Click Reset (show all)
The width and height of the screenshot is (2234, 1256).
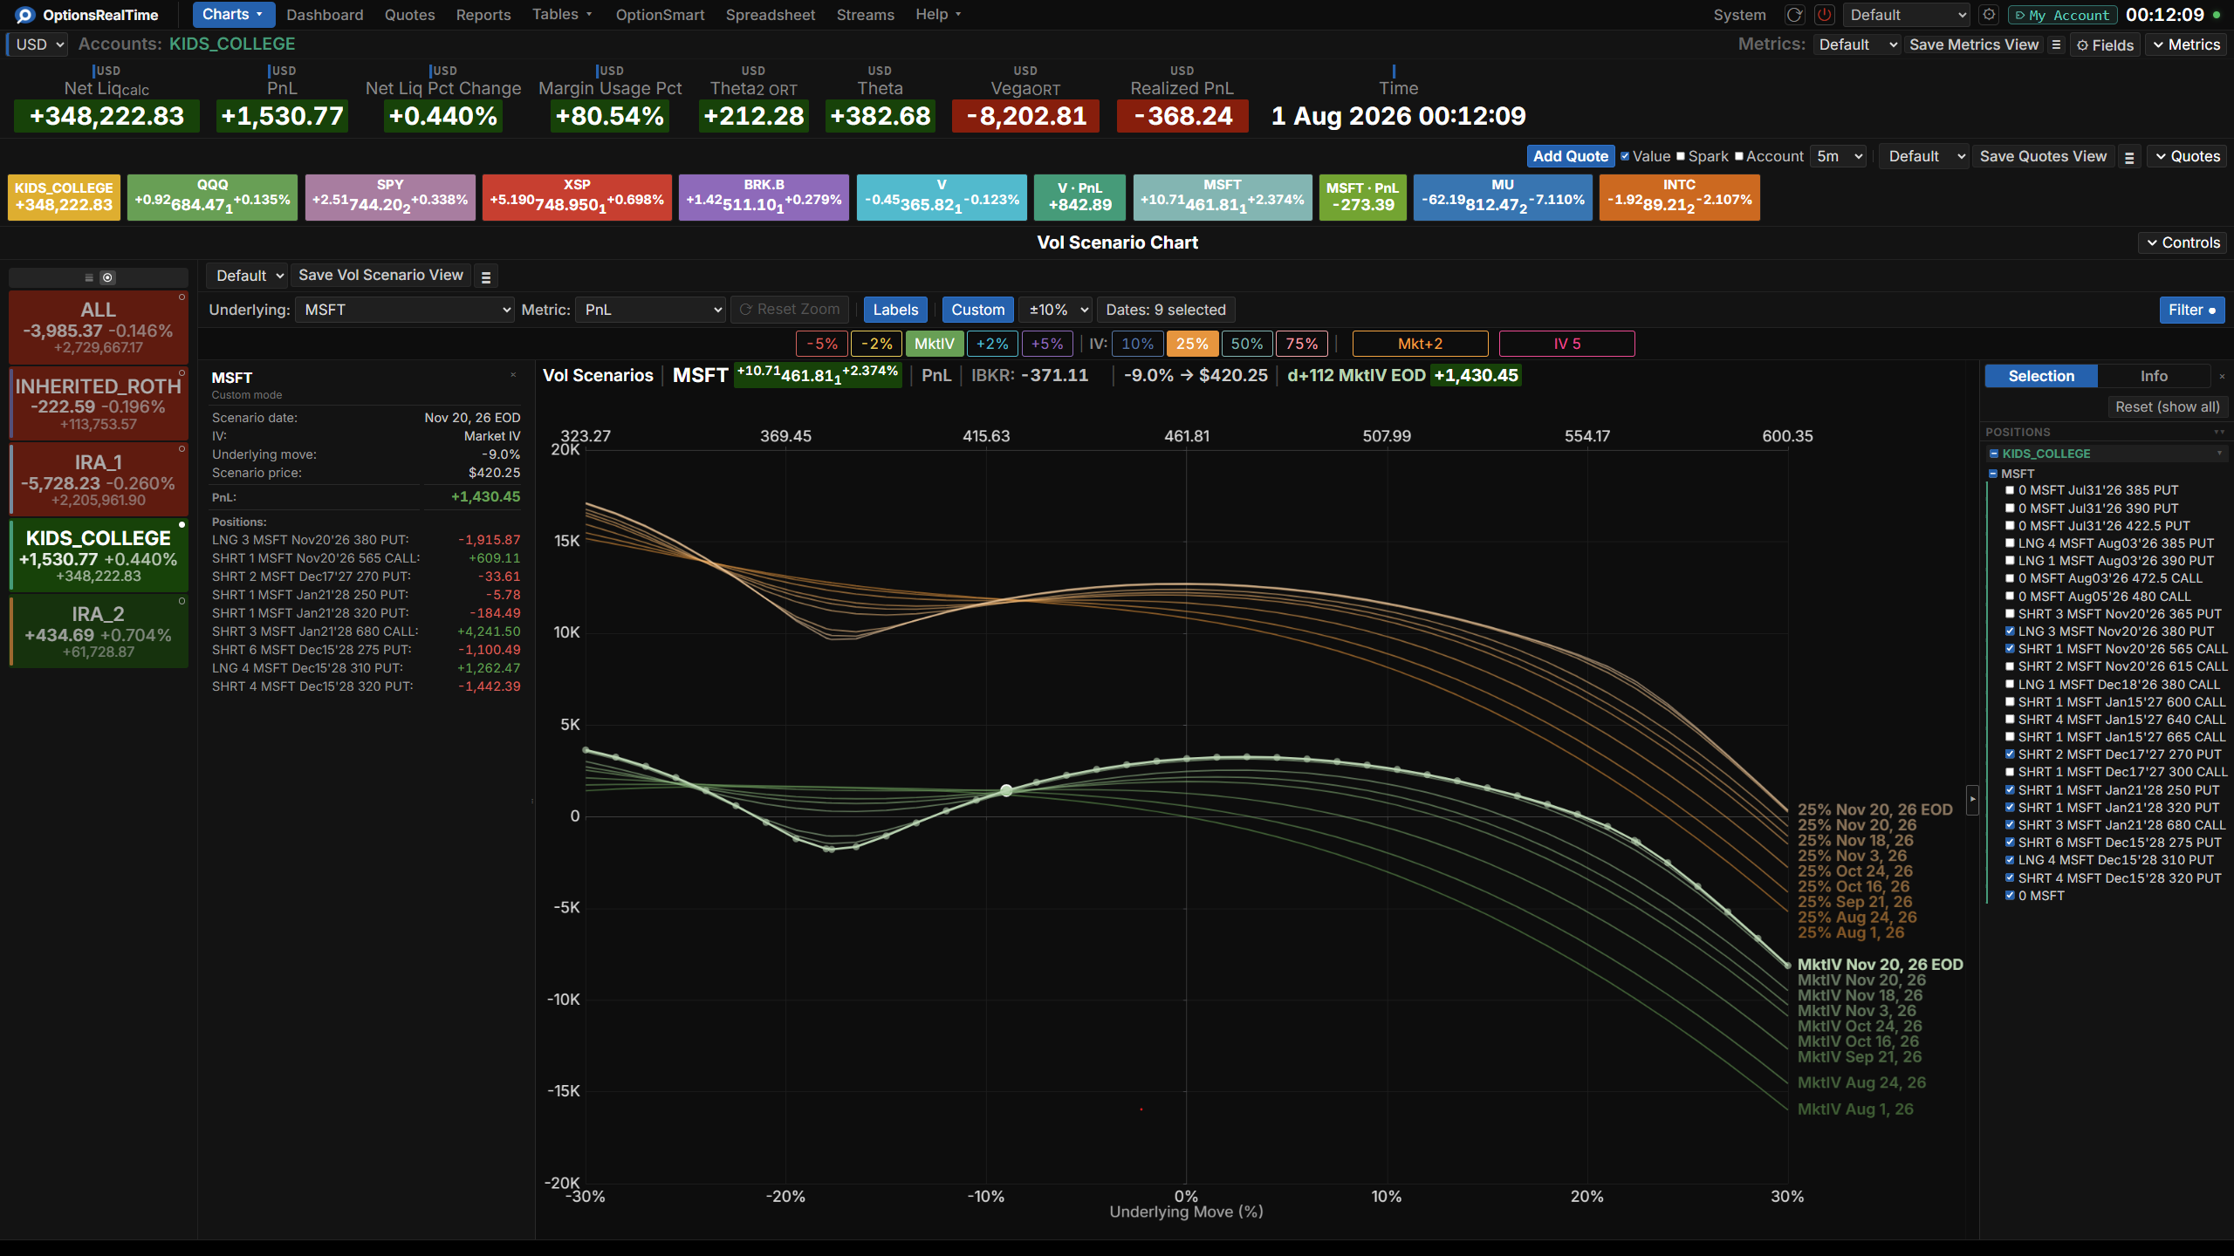tap(2168, 407)
